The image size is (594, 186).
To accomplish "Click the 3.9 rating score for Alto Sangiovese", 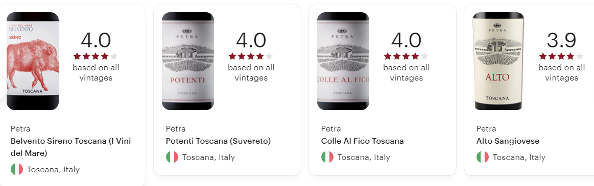I will click(x=561, y=40).
